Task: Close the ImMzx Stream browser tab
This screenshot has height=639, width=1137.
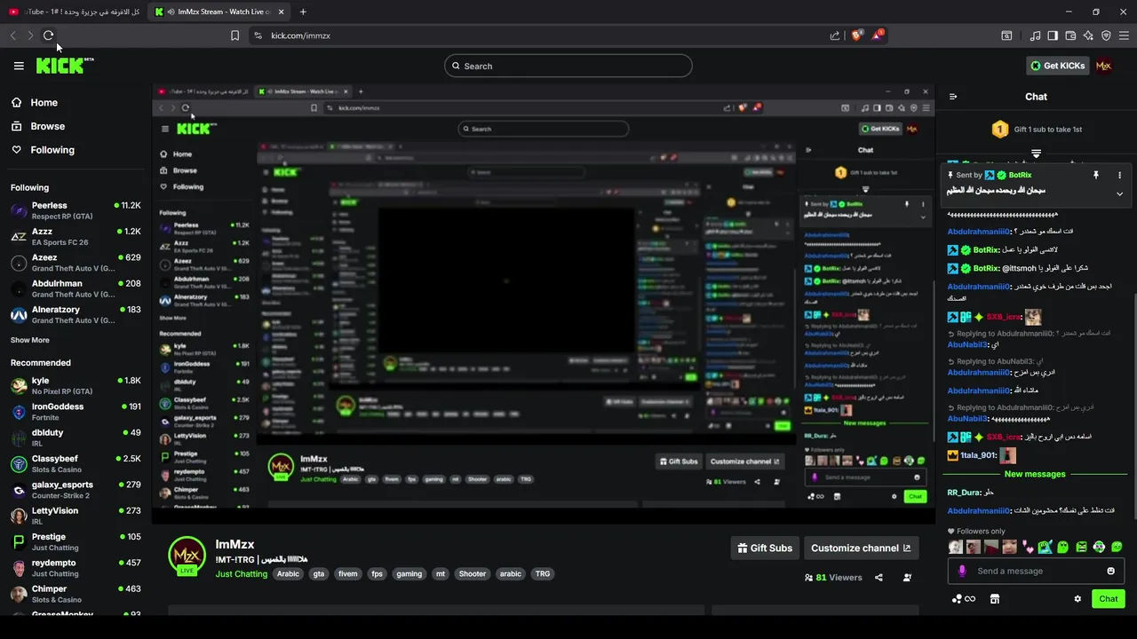Action: click(282, 12)
